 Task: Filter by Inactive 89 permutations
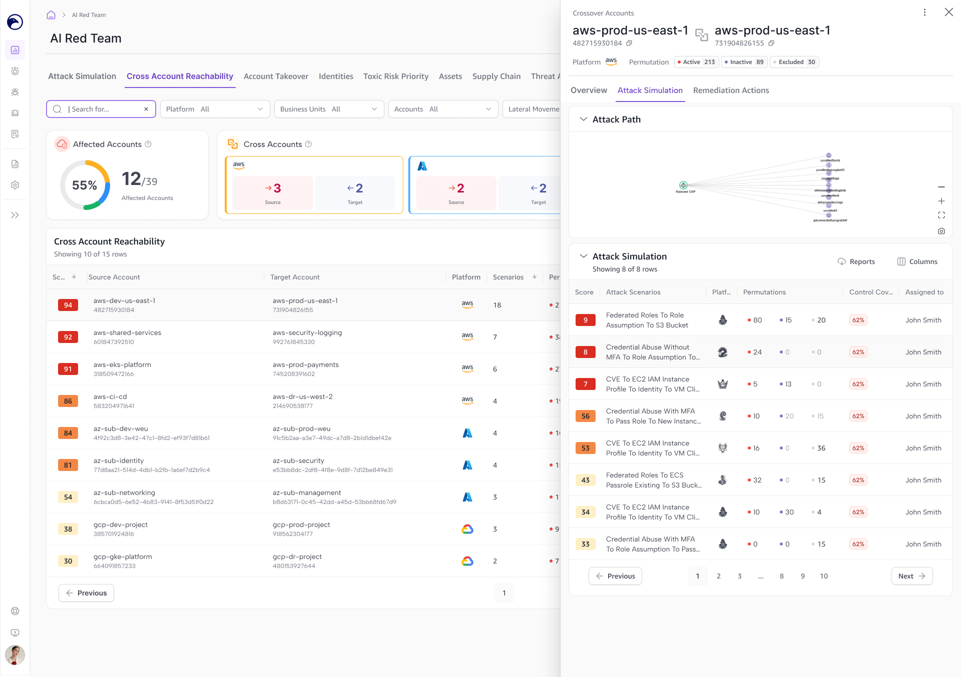pyautogui.click(x=744, y=62)
